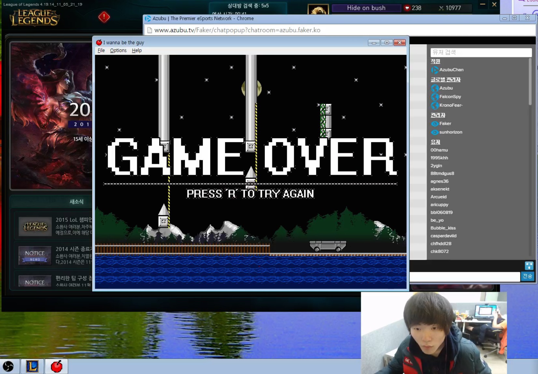The width and height of the screenshot is (538, 374).
Task: Click the page icon in Chrome's address bar
Action: 150,30
